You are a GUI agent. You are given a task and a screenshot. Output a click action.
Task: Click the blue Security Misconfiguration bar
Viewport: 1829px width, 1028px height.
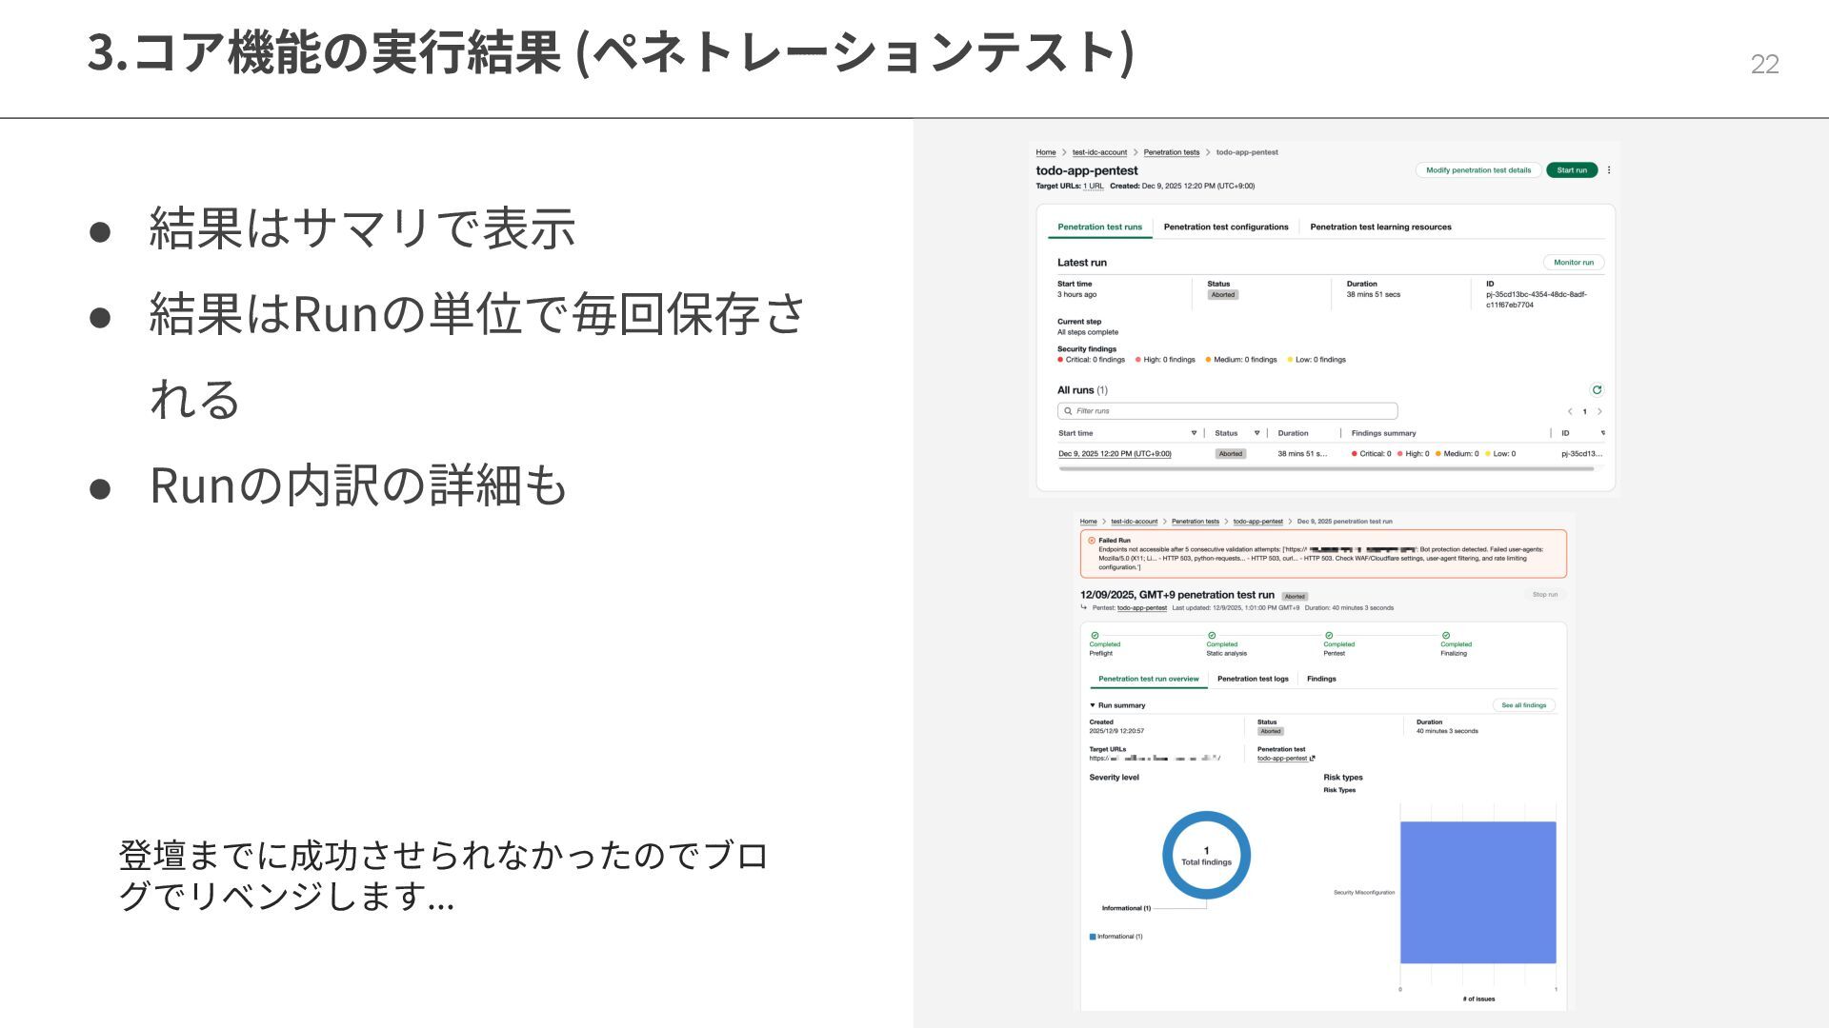pos(1477,892)
